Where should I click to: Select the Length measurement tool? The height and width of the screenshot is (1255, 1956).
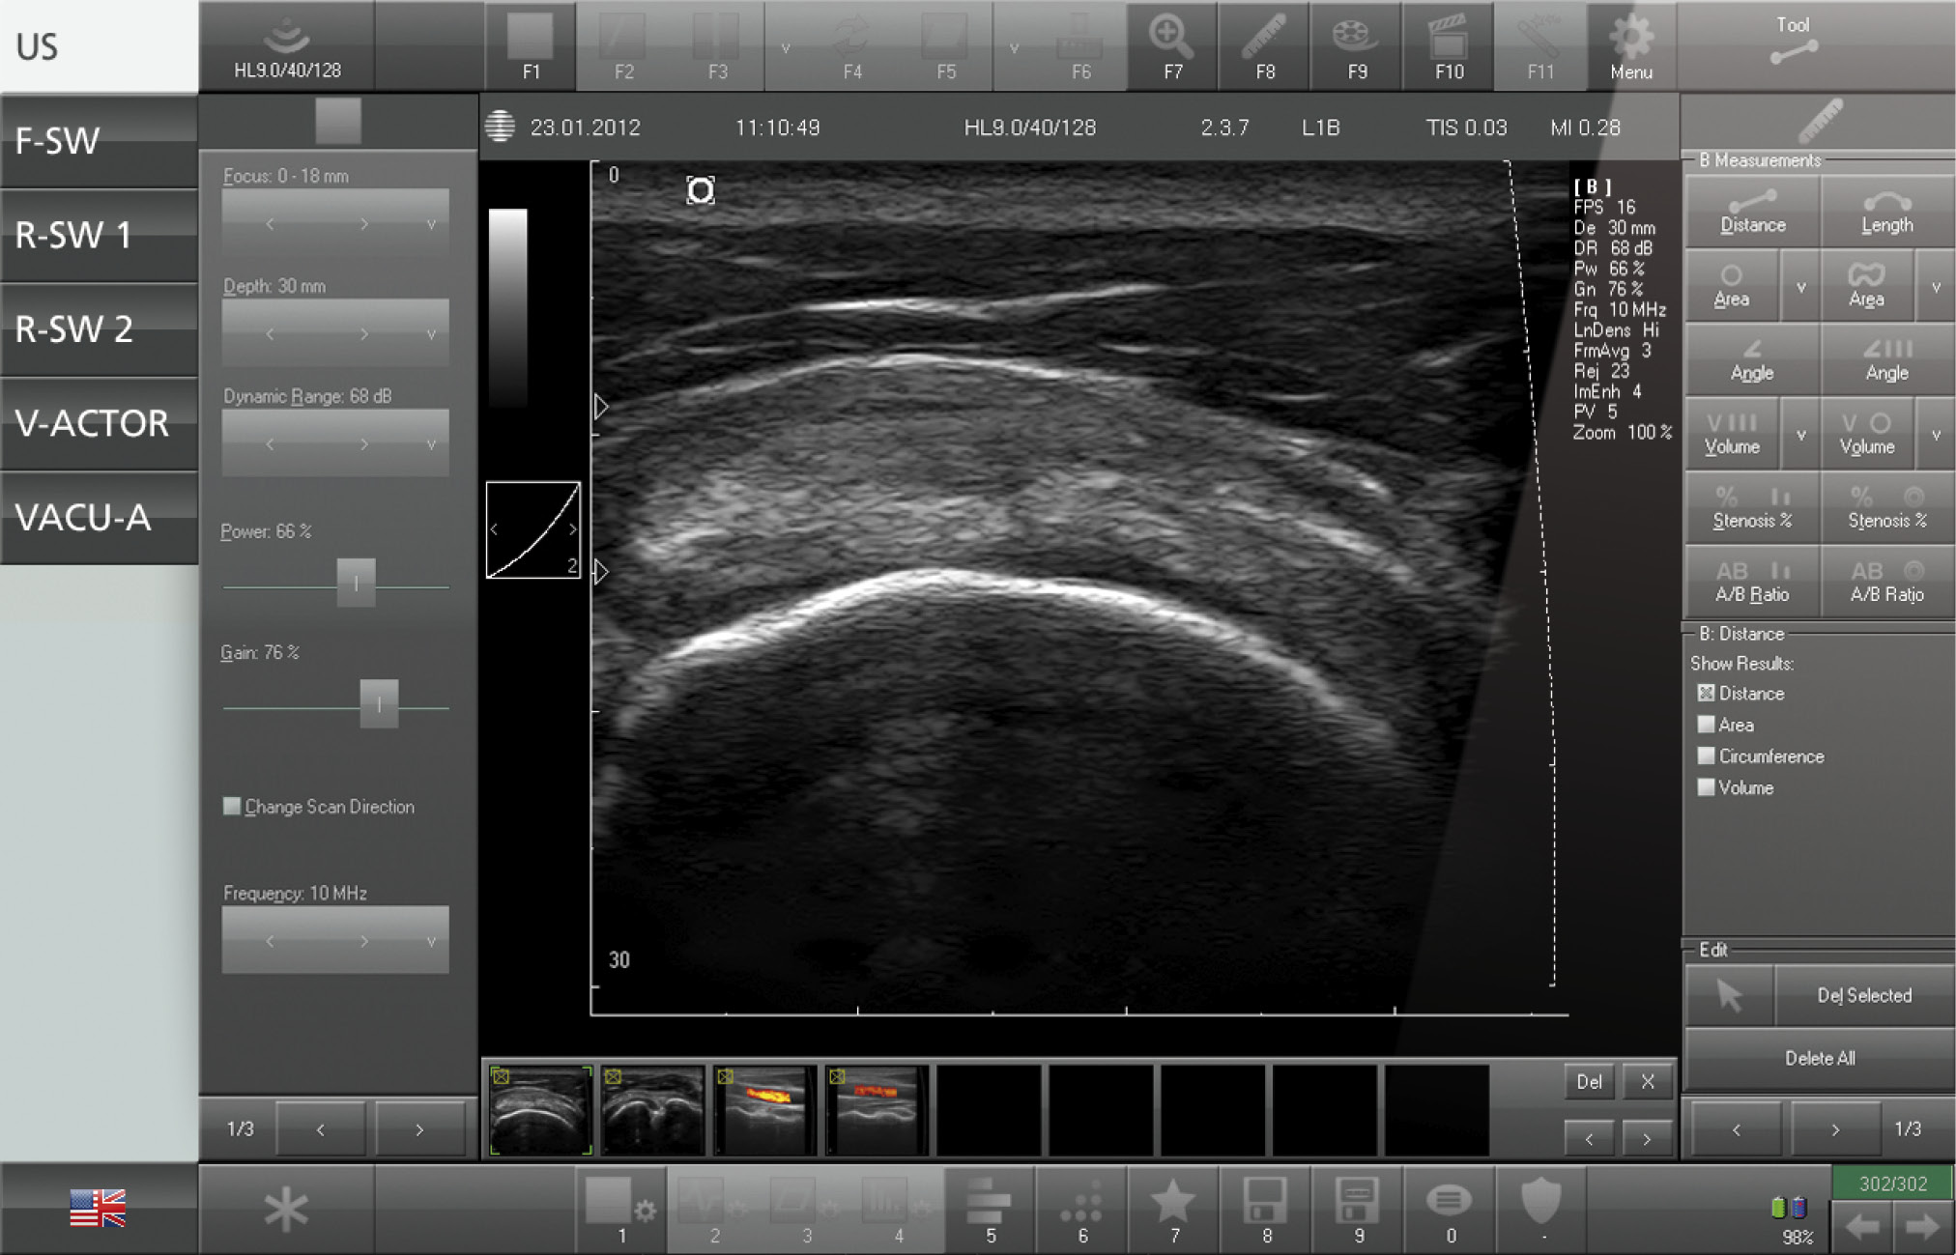pyautogui.click(x=1886, y=212)
